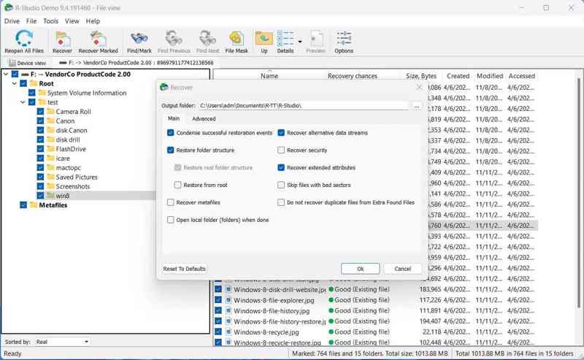584x360 pixels.
Task: Collapse the test folder node
Action: click(x=23, y=102)
